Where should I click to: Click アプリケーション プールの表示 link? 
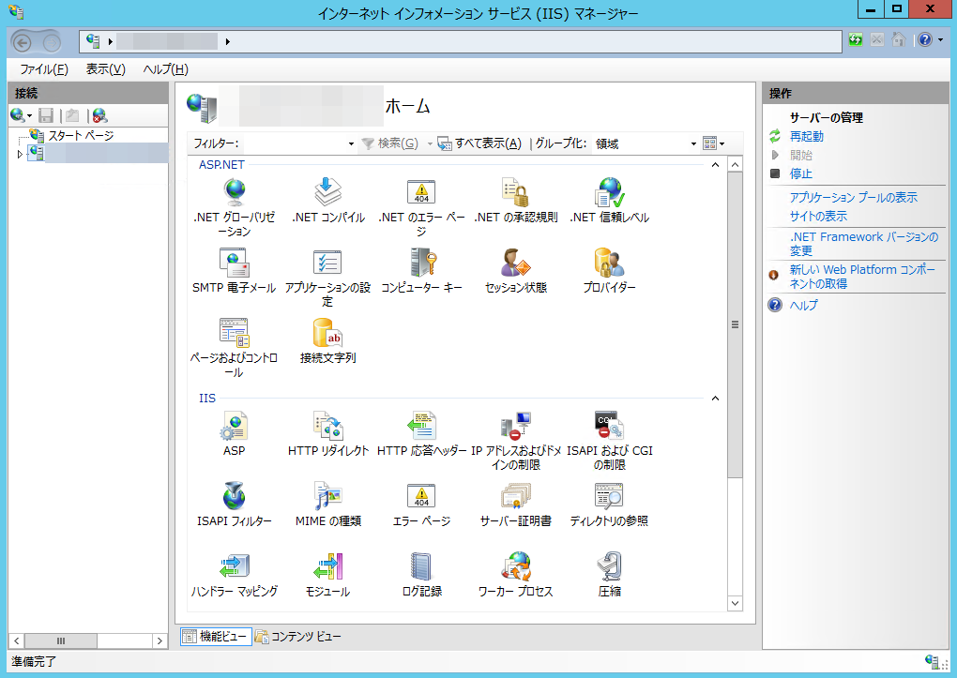click(x=853, y=198)
